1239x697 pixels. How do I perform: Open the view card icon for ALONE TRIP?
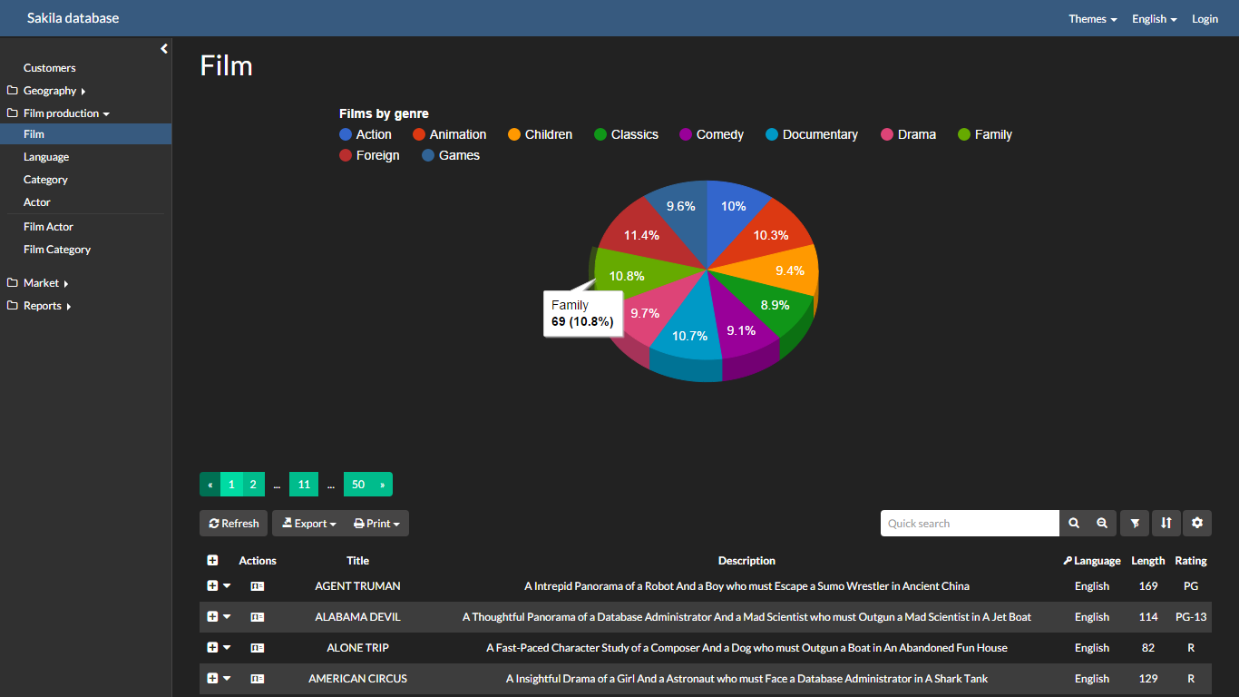point(258,648)
